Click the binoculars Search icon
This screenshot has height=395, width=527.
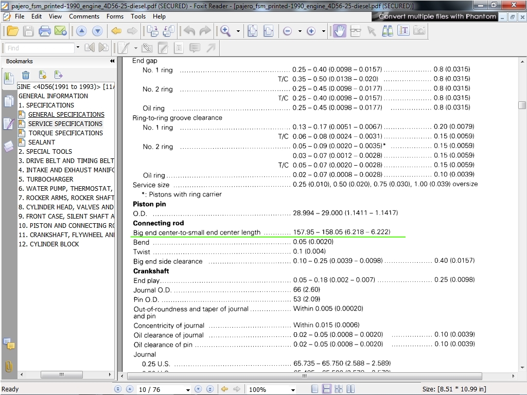point(388,31)
